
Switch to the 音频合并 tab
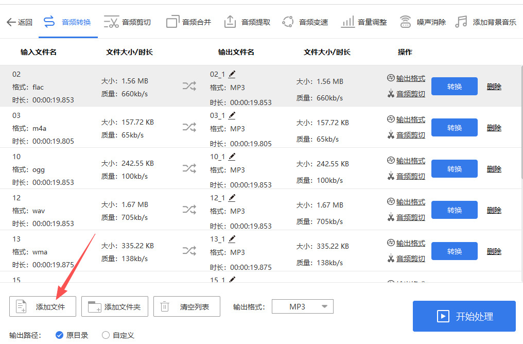point(189,22)
